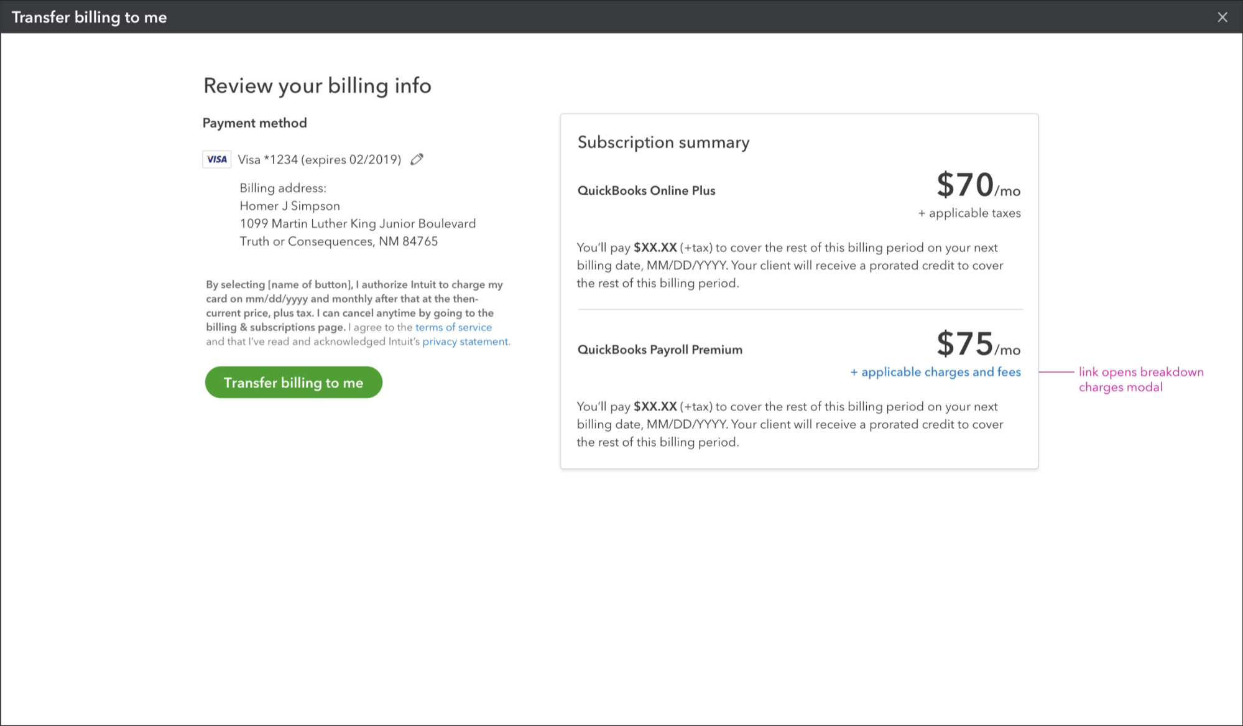Click the QuickBooks Online Plus product name

coord(647,191)
